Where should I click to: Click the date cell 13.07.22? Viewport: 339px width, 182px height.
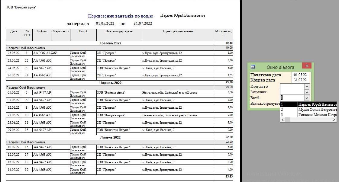tap(13, 162)
